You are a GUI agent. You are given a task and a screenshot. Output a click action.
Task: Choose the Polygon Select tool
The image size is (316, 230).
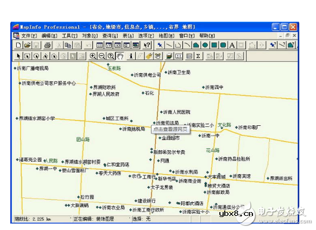click(x=46, y=56)
